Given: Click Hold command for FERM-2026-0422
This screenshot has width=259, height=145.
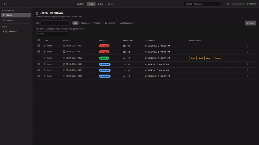Looking at the screenshot, I should coord(200,58).
